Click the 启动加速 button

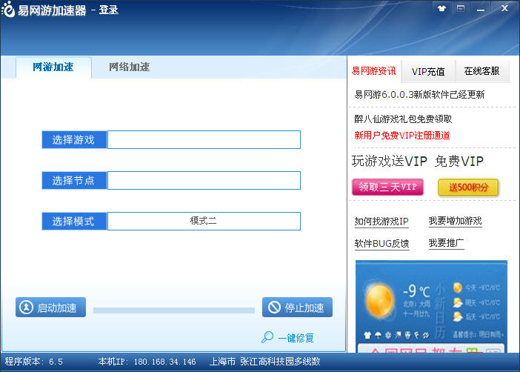click(x=50, y=308)
